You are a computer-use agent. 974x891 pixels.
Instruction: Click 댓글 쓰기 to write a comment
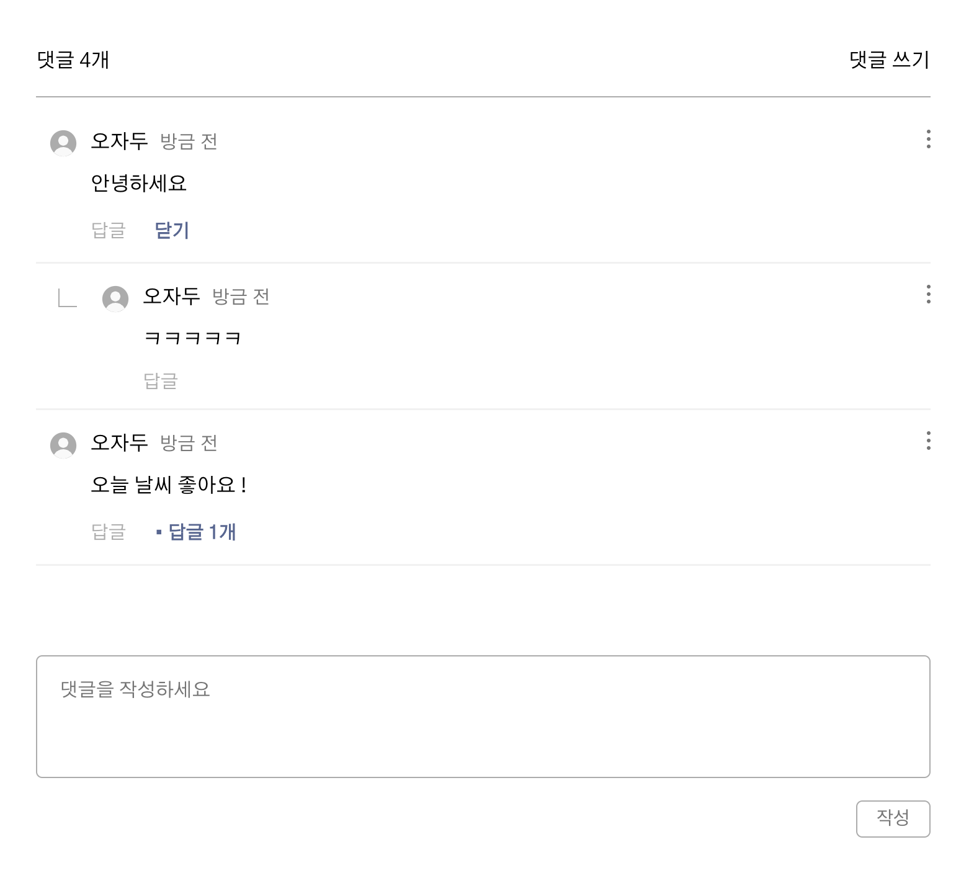889,60
